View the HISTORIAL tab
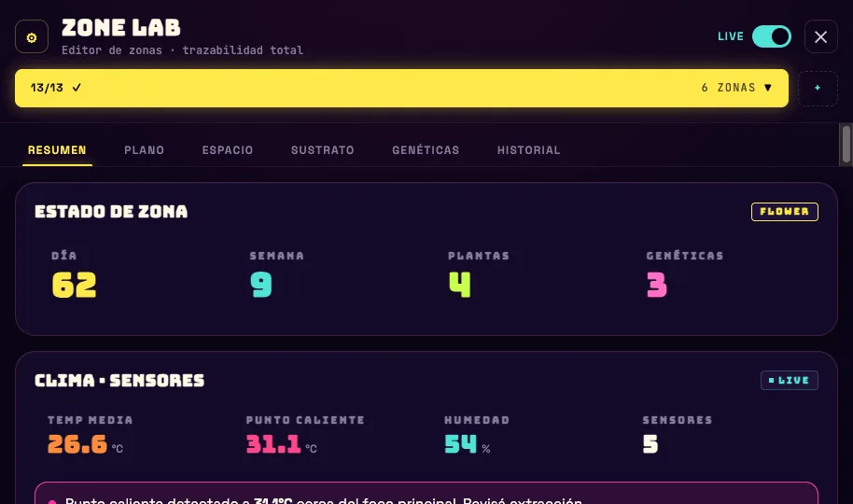 click(x=528, y=150)
